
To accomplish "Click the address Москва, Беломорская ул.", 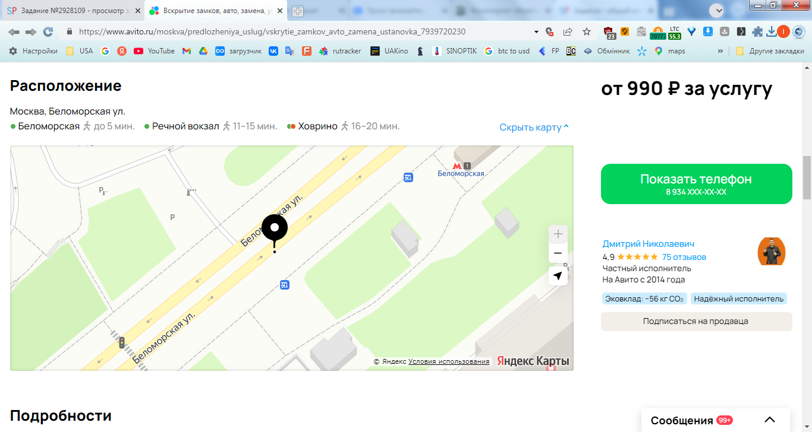I will click(68, 111).
